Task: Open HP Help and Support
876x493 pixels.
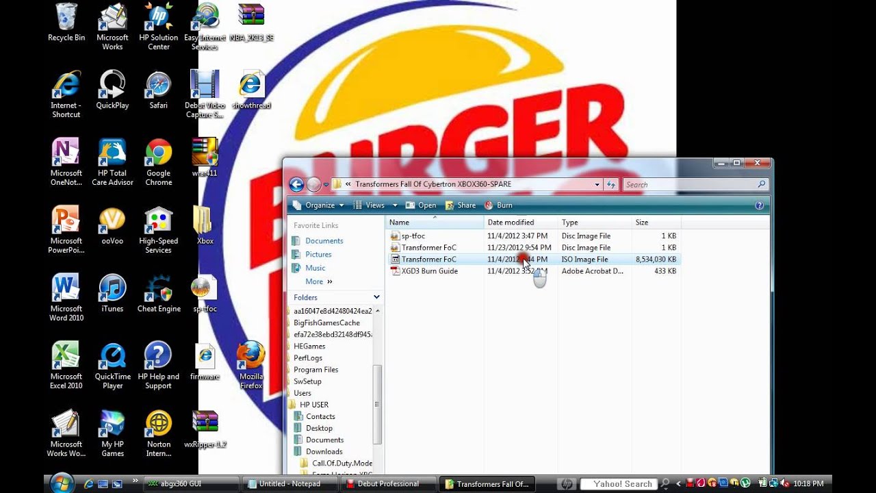Action: click(x=158, y=366)
